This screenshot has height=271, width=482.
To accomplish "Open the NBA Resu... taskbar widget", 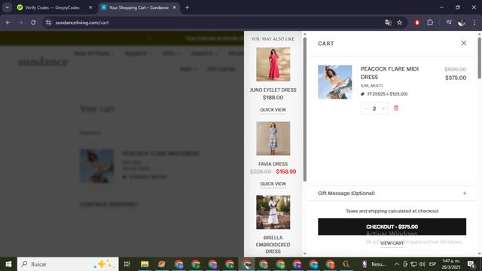I will coord(374,264).
